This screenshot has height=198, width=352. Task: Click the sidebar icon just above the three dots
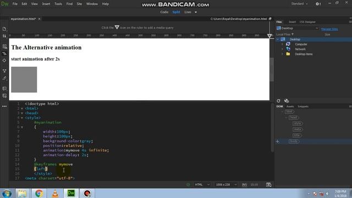[4, 96]
